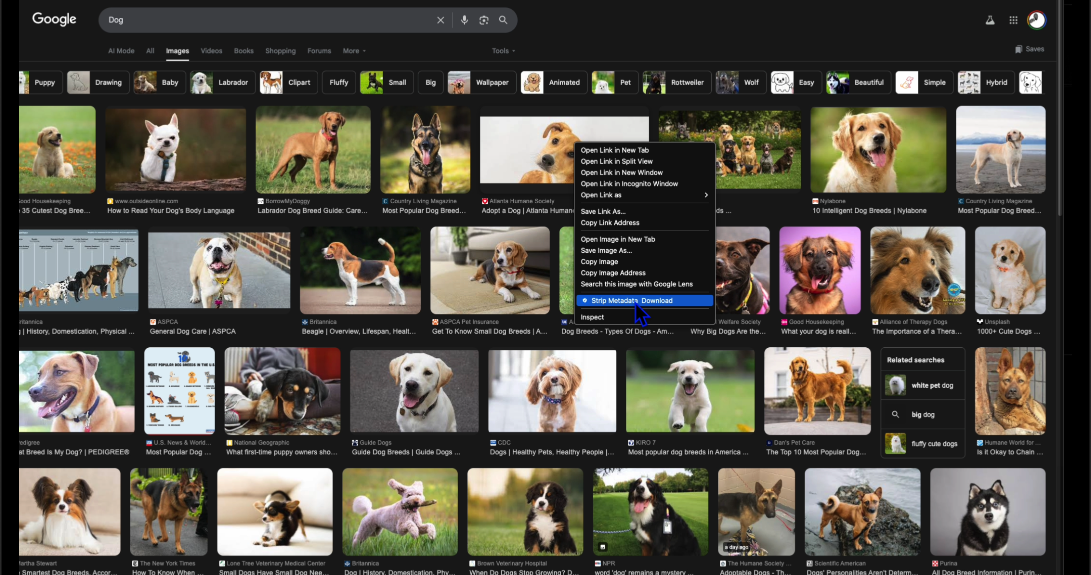Filter results by Beautiful chip

858,83
